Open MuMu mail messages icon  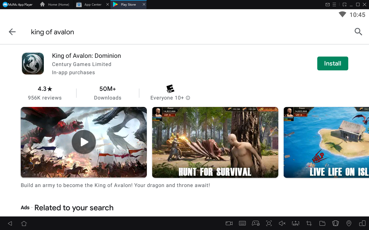(327, 5)
